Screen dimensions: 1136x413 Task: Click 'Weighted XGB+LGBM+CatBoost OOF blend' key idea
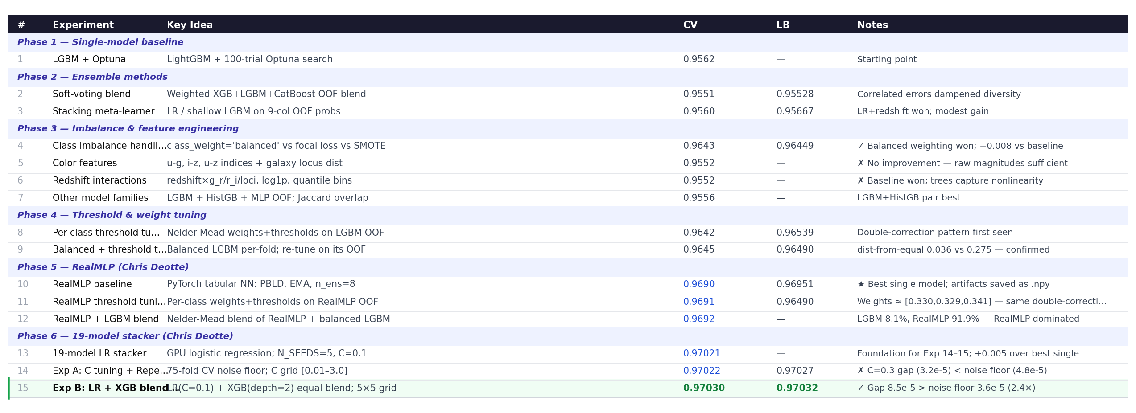tap(266, 94)
